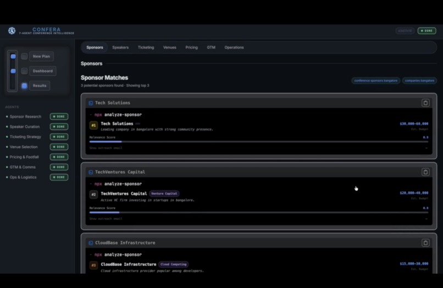Click the DONE badge in the top header
The image size is (443, 288).
click(427, 31)
